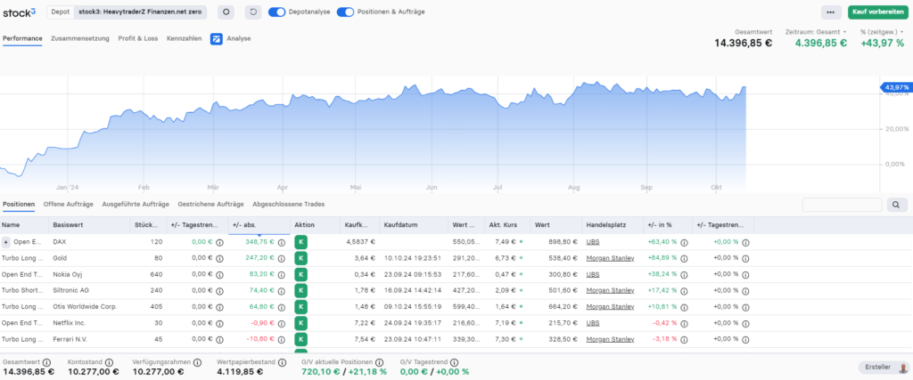Open UBS link in DAX row
Image resolution: width=913 pixels, height=380 pixels.
coord(593,242)
